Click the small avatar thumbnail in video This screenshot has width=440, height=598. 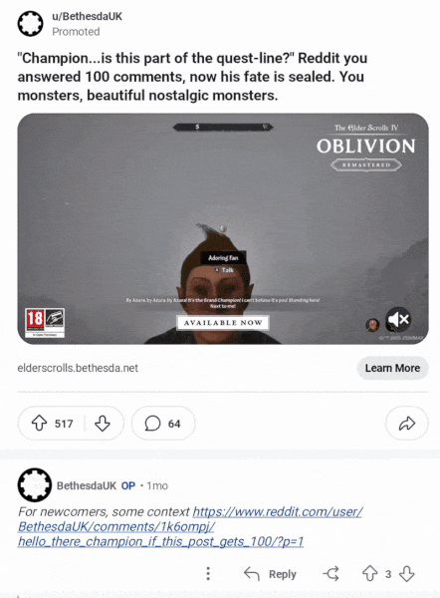pos(372,325)
